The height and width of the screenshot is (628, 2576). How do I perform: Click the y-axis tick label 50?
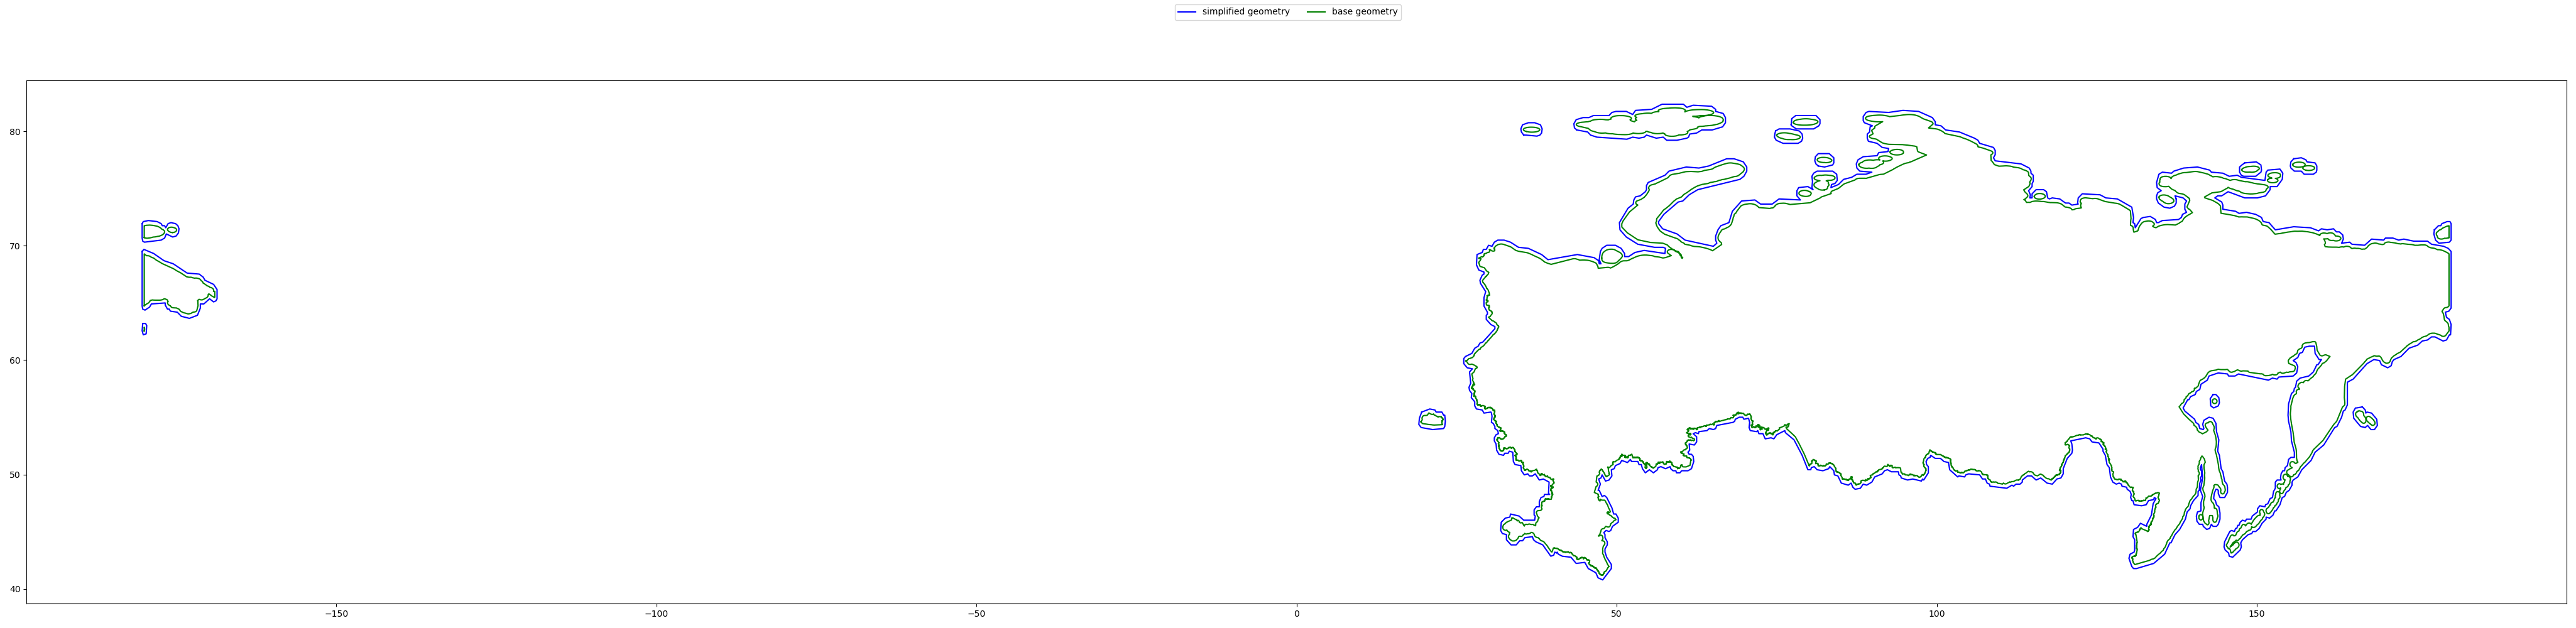(15, 475)
